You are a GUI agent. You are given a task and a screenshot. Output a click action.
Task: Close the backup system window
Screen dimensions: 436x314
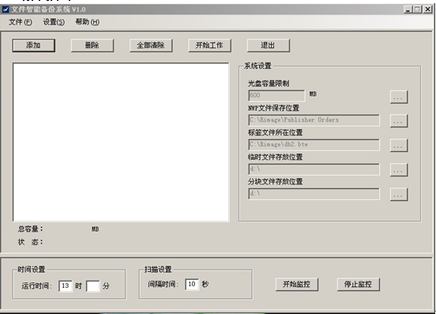click(427, 9)
